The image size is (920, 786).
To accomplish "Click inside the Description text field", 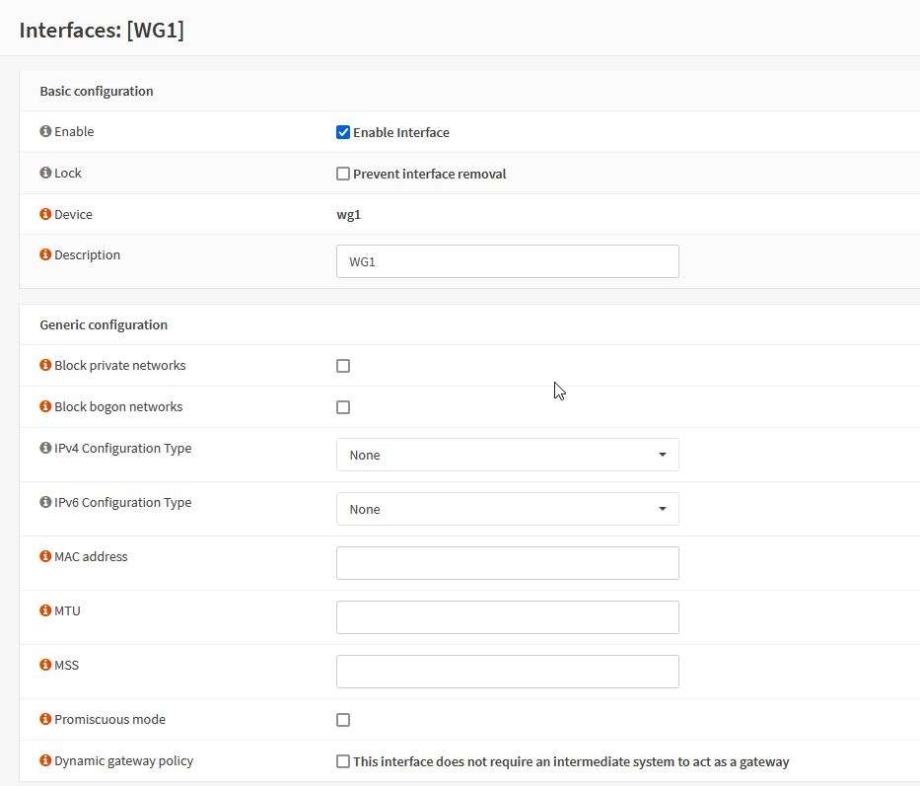I will tap(507, 261).
